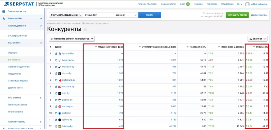Open the hamburger menu icon

[x=4, y=11]
